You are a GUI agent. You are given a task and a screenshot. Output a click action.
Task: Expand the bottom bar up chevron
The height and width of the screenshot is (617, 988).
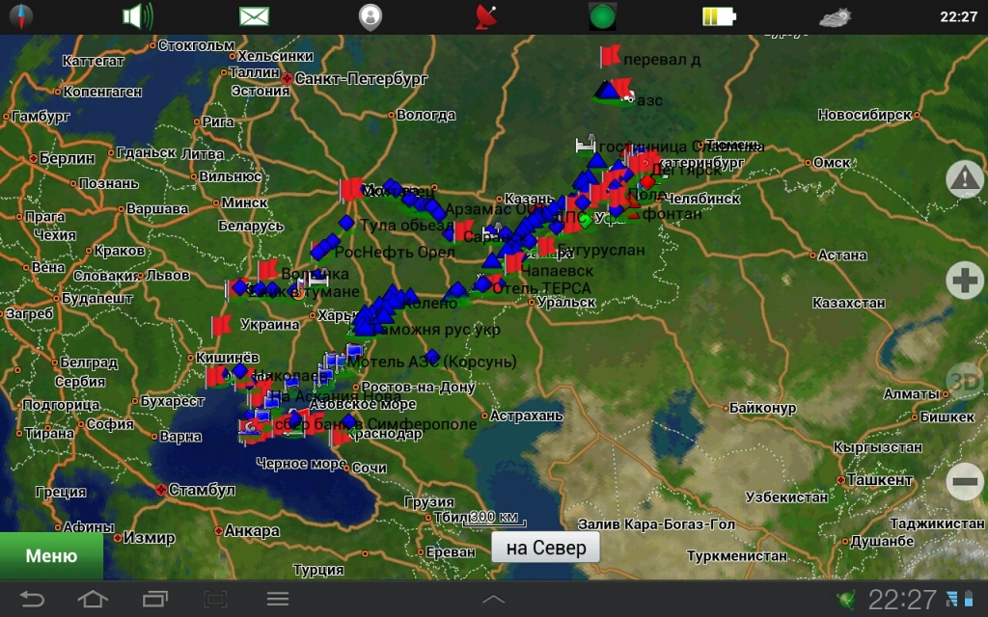[x=493, y=599]
